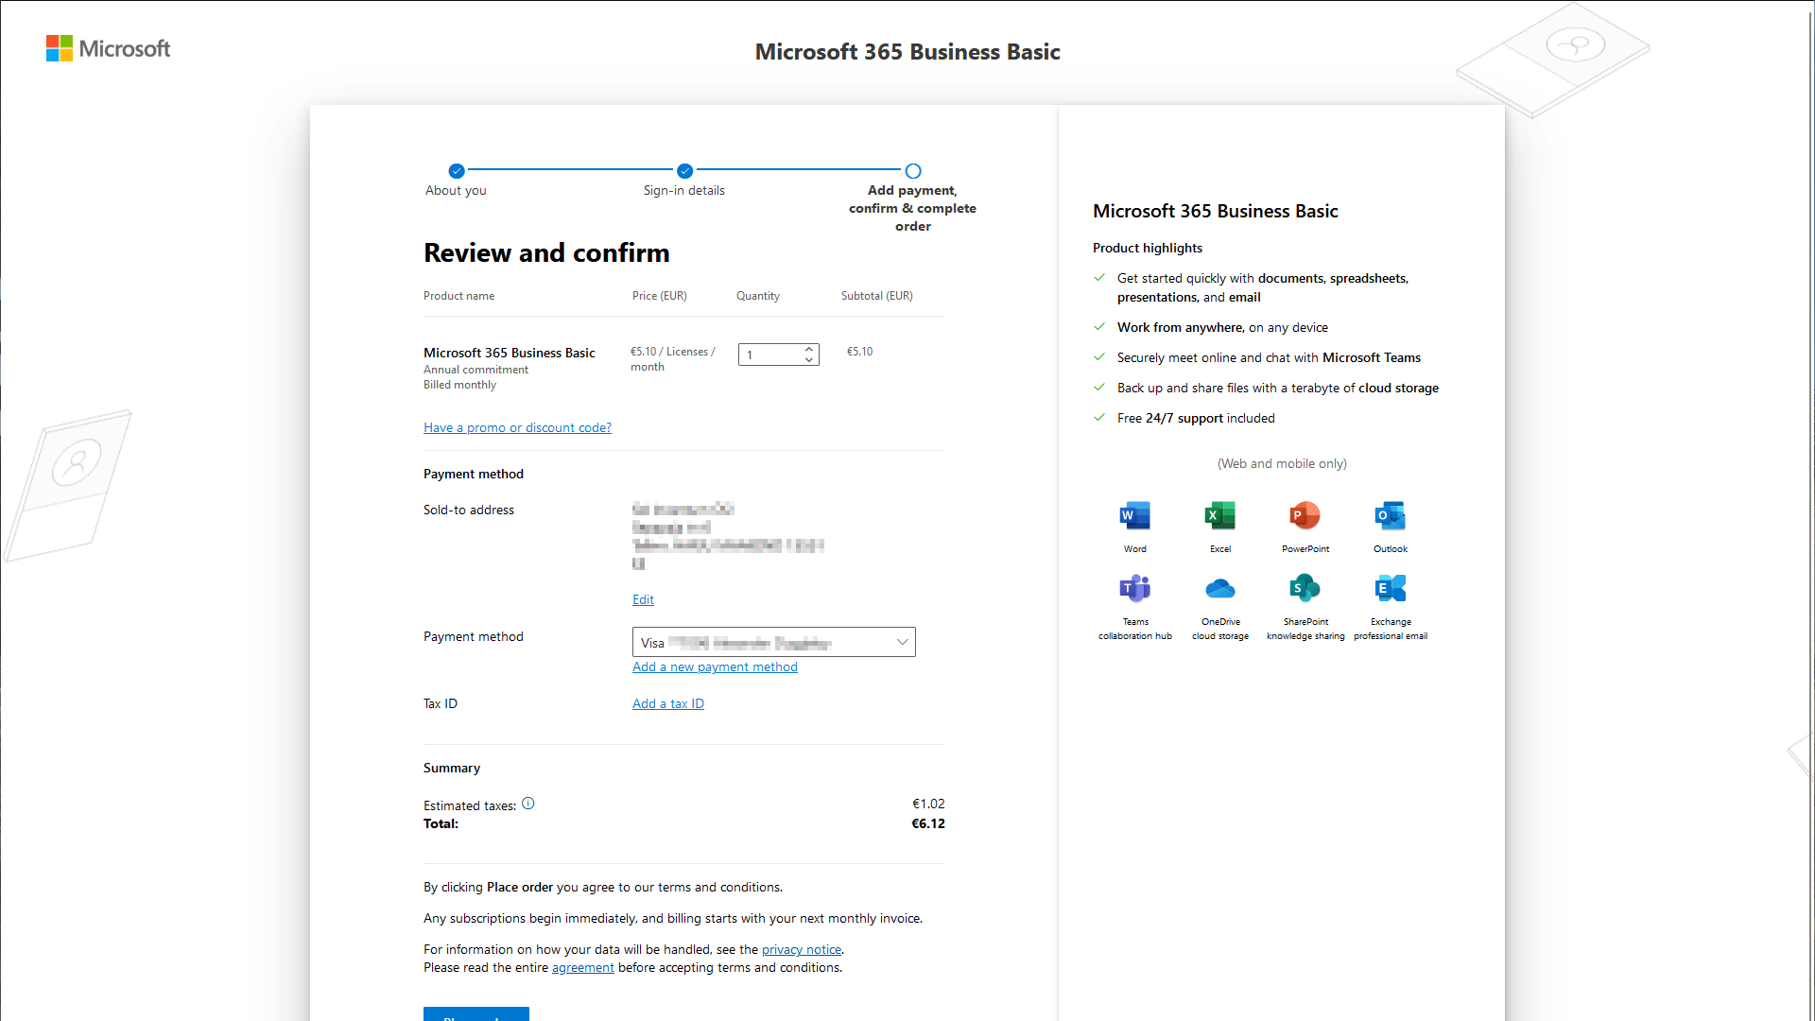Click the OneDrive cloud icon
The width and height of the screenshot is (1815, 1021).
click(x=1220, y=588)
